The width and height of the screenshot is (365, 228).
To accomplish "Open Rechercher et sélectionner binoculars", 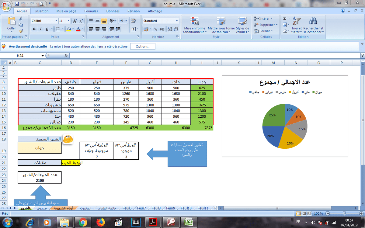I will pyautogui.click(x=313, y=26).
